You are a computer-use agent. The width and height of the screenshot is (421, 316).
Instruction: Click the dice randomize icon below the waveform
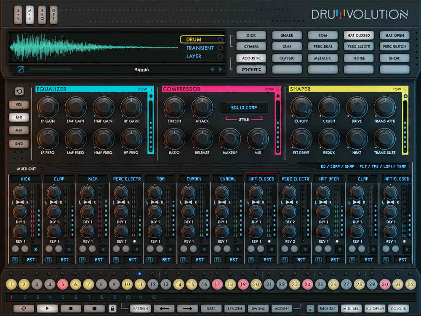[x=21, y=69]
